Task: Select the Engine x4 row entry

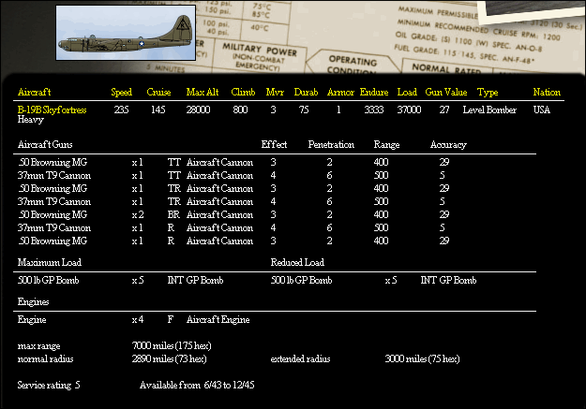Action: point(133,320)
